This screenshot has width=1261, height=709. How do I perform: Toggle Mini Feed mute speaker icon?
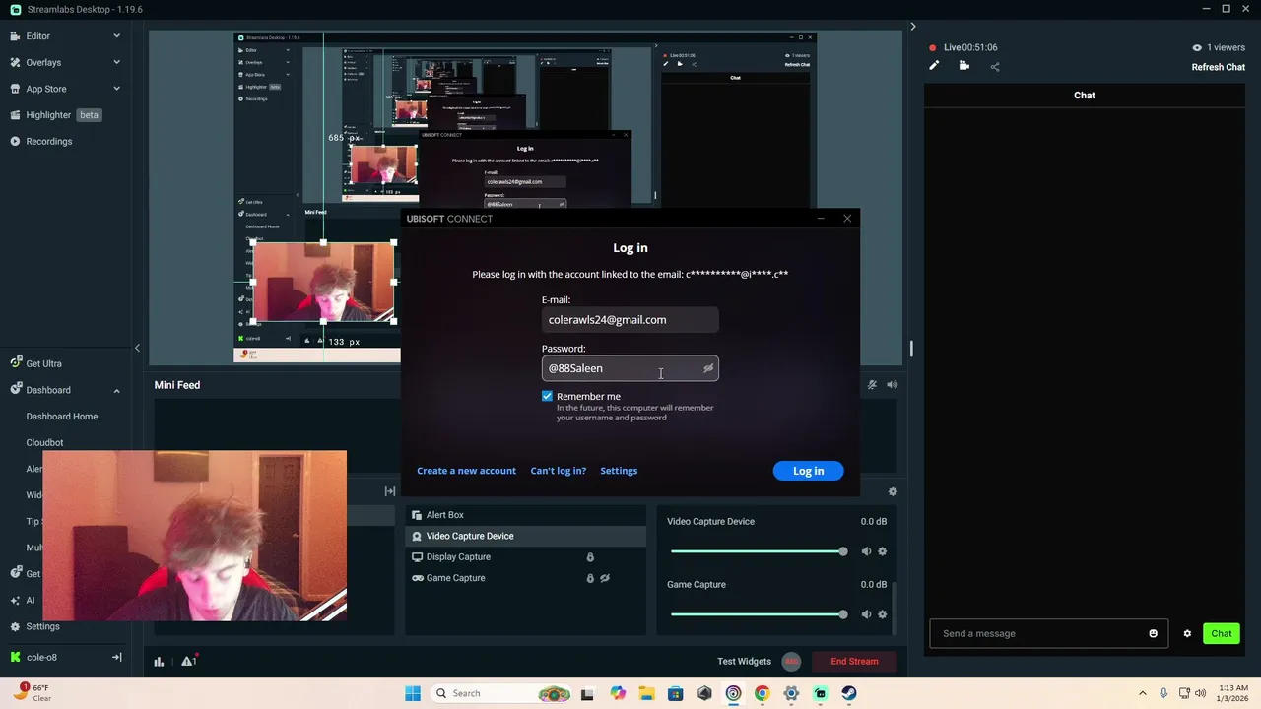pyautogui.click(x=893, y=385)
